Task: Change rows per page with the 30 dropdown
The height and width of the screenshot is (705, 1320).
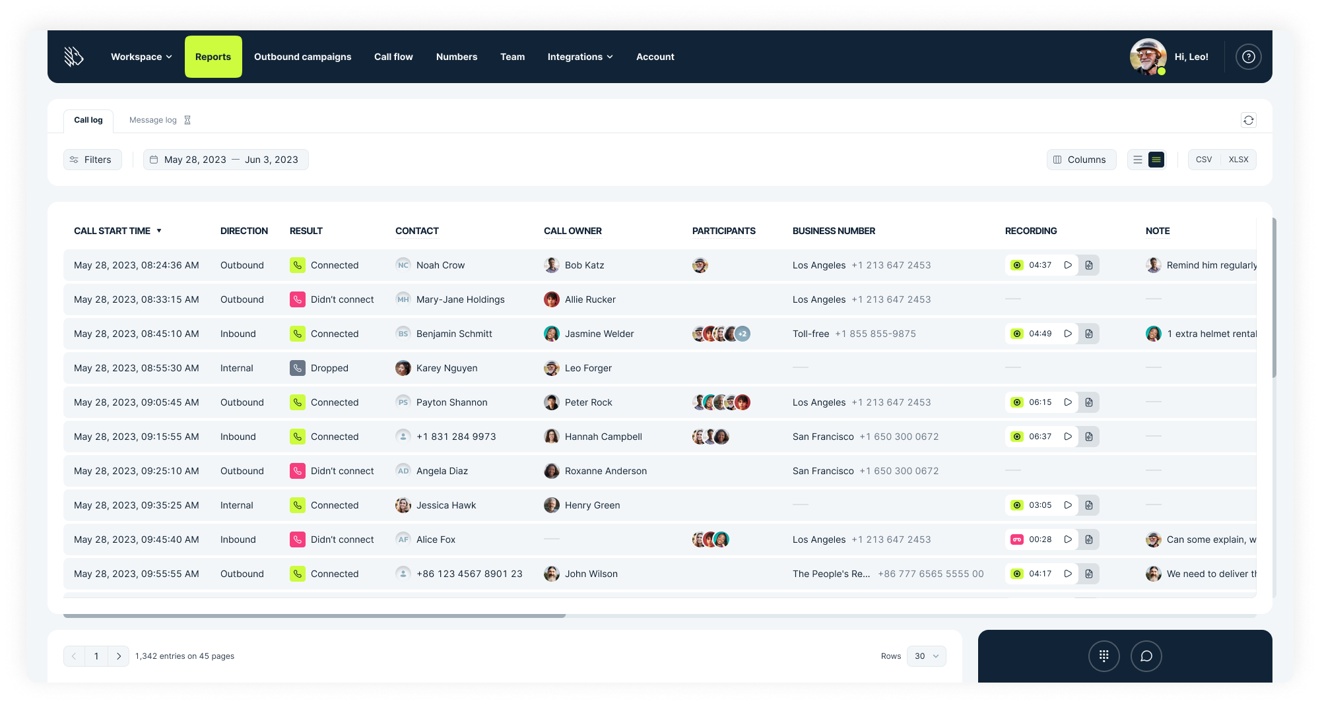Action: click(x=926, y=656)
